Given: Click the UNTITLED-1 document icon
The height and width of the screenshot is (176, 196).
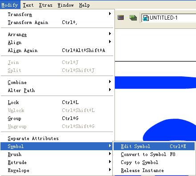Looking at the screenshot, I should tap(146, 18).
